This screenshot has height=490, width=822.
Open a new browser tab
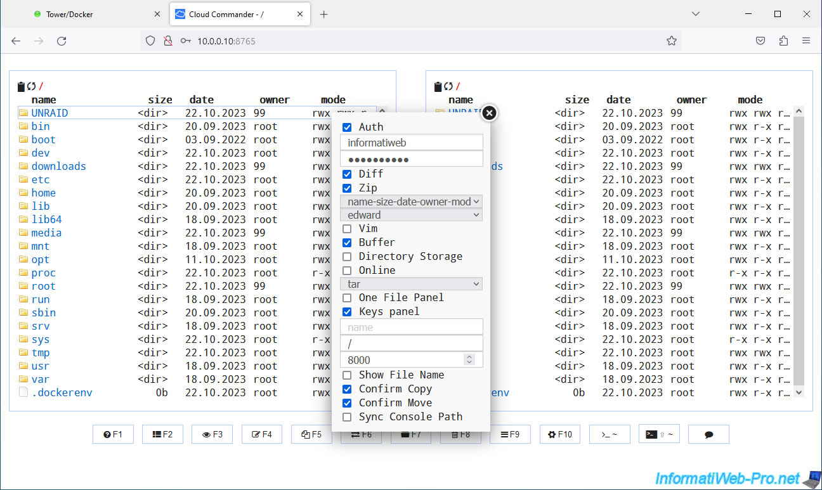point(324,14)
